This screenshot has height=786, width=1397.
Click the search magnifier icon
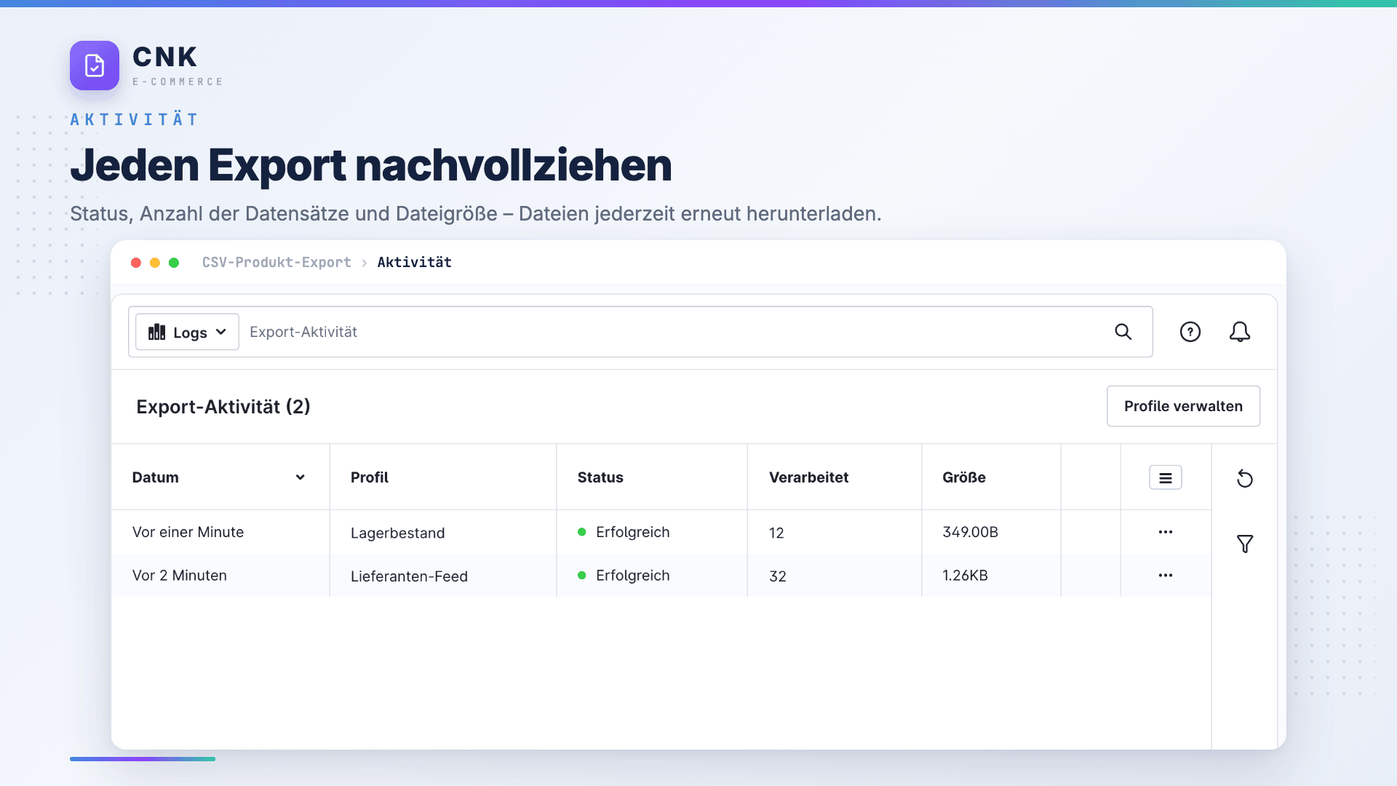pos(1123,332)
